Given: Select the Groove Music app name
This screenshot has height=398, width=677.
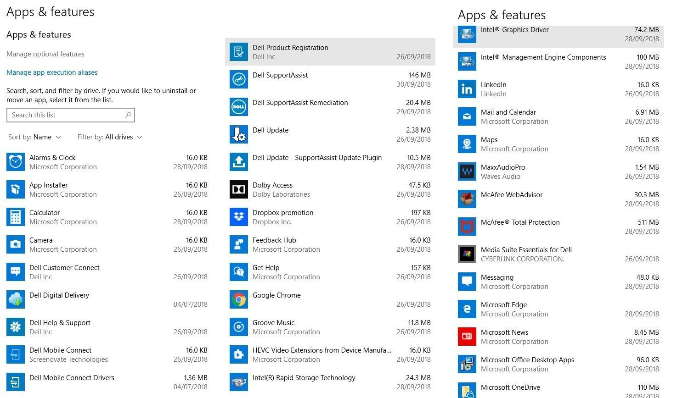Looking at the screenshot, I should tap(273, 323).
